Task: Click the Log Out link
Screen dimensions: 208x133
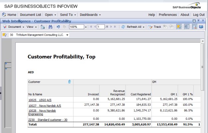Action: [x=199, y=15]
